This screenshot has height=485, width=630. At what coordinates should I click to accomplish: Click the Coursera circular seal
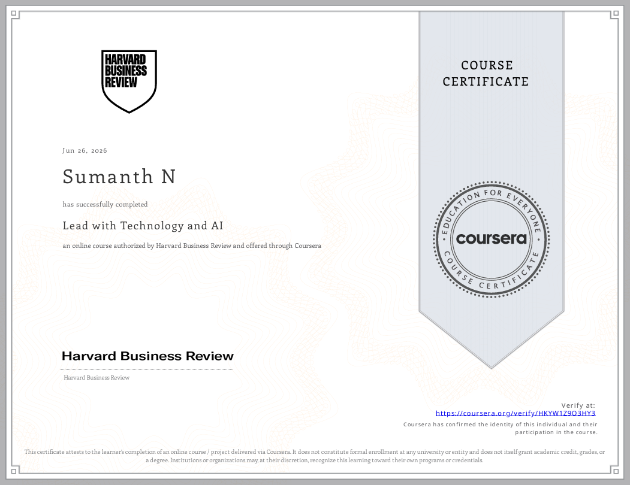[x=492, y=240]
